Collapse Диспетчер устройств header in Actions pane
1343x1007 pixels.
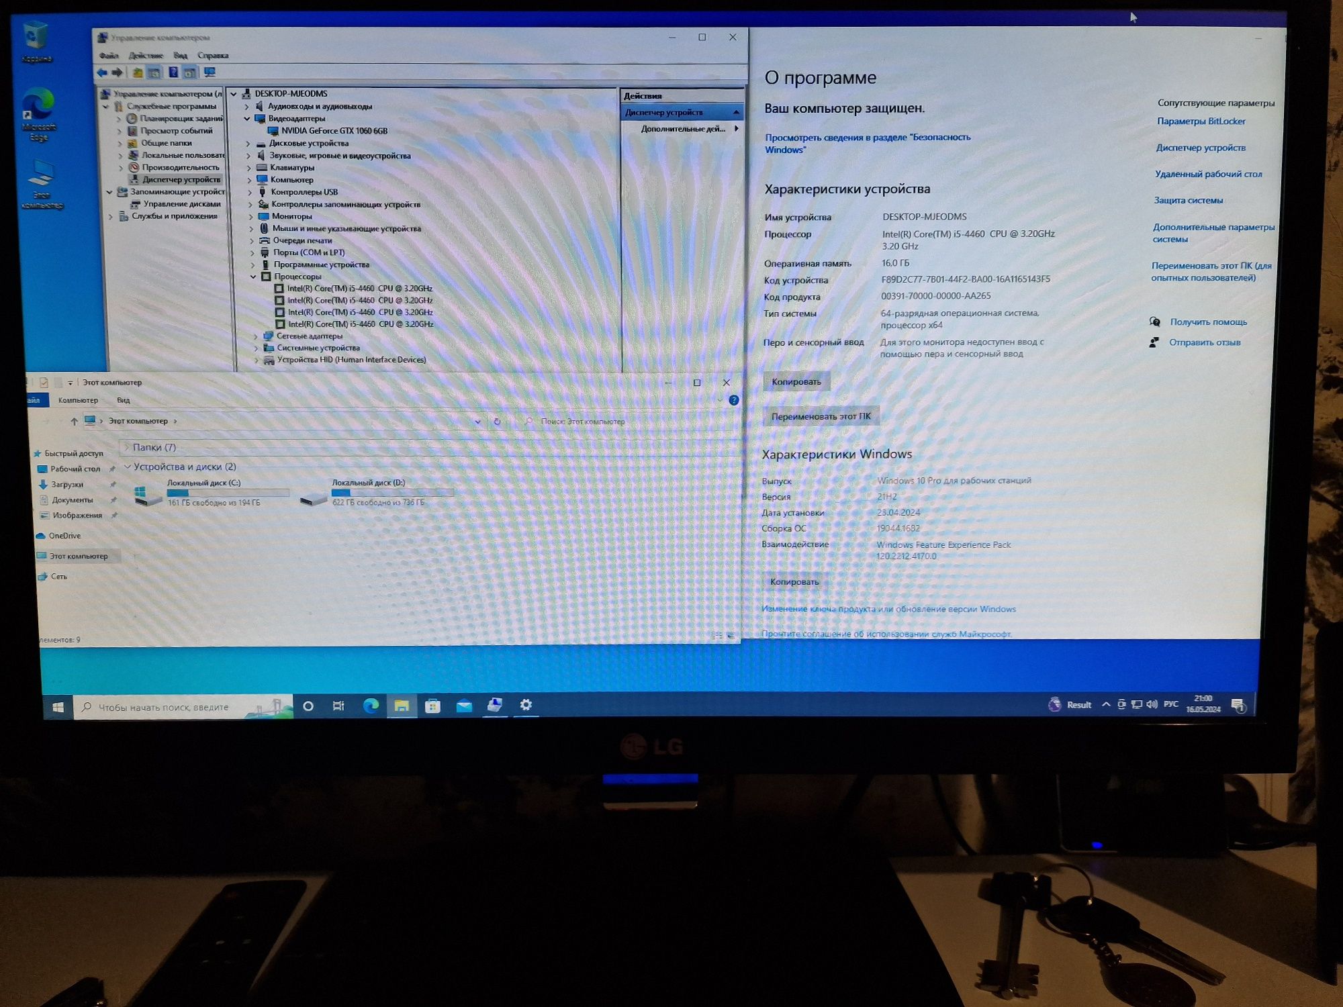pyautogui.click(x=736, y=112)
